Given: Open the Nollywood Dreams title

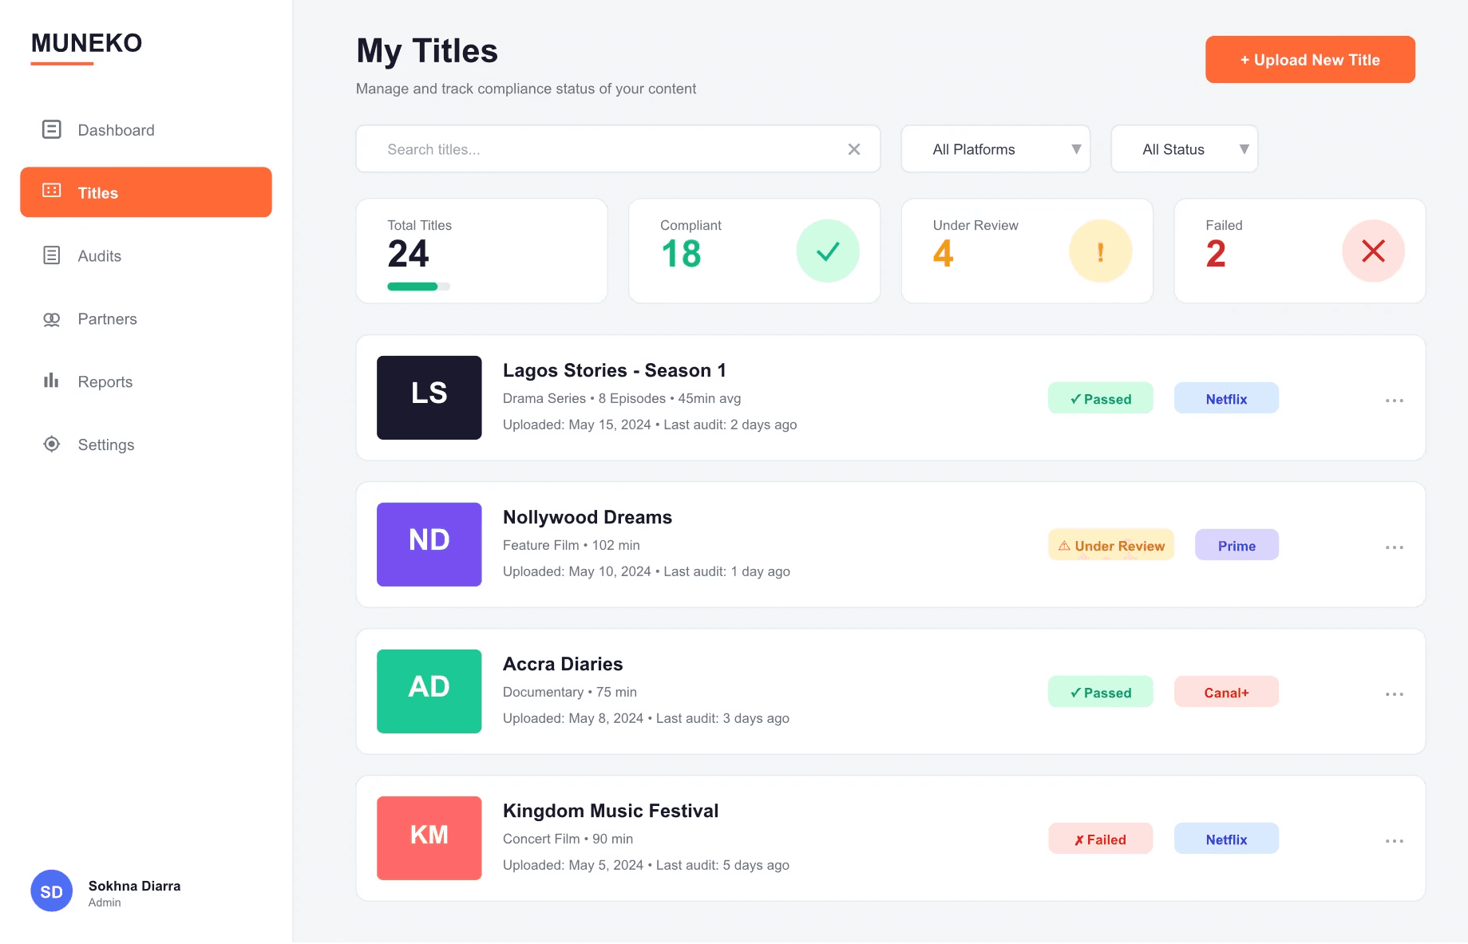Looking at the screenshot, I should tap(587, 517).
